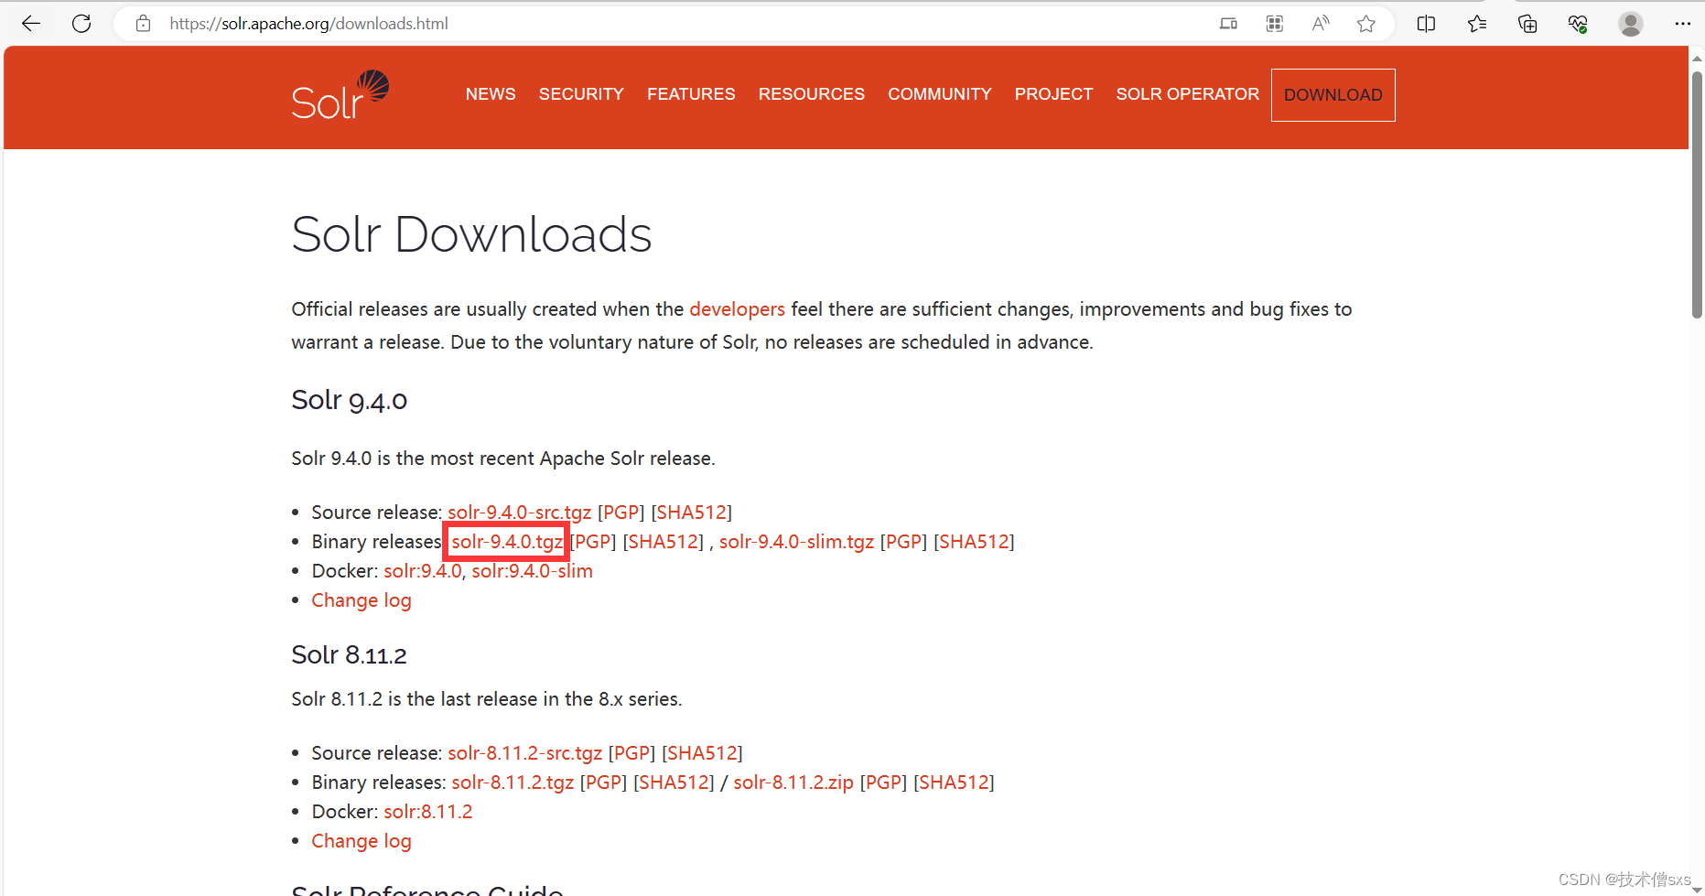1705x896 pixels.
Task: Open the NEWS menu item
Action: click(x=491, y=94)
